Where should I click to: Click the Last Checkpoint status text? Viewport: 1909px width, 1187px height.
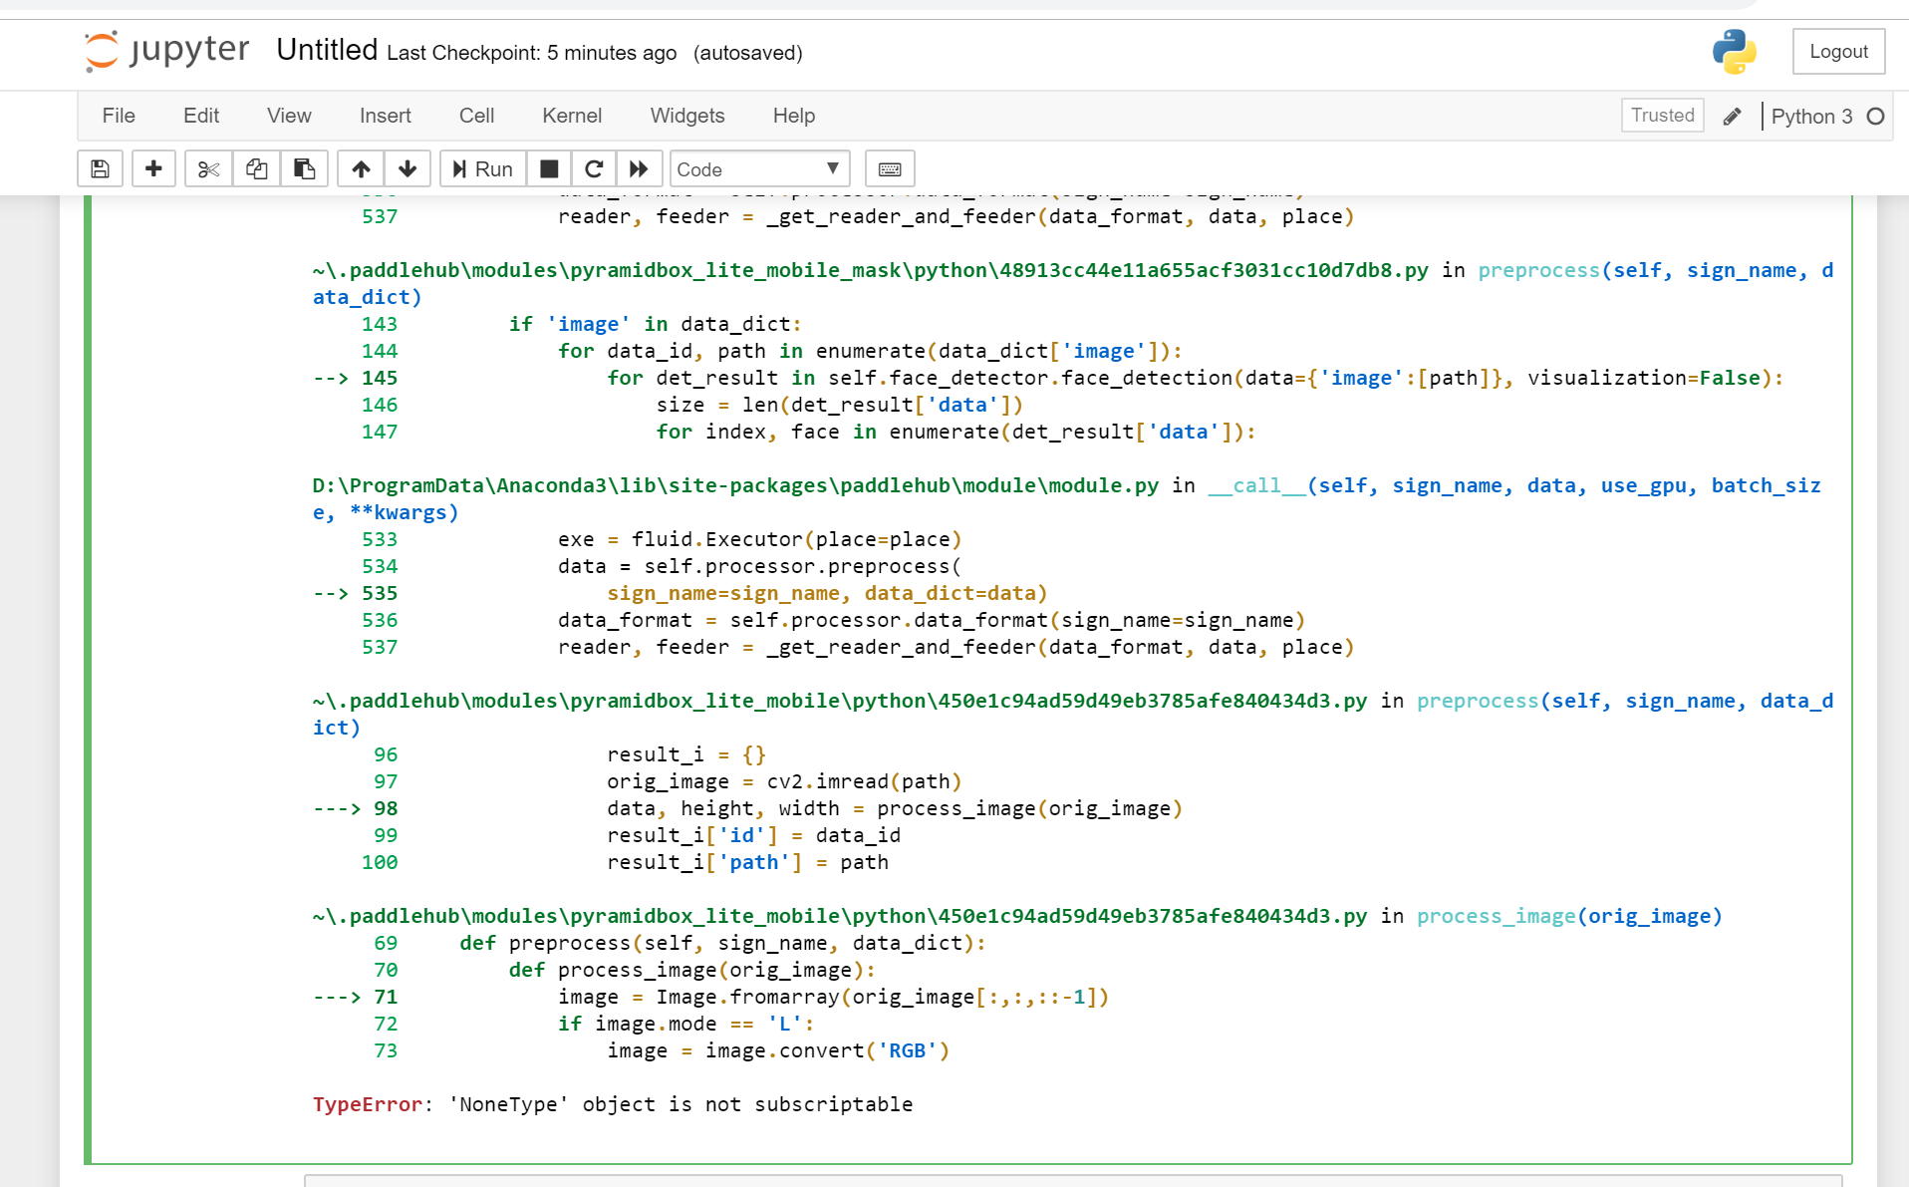click(x=532, y=53)
